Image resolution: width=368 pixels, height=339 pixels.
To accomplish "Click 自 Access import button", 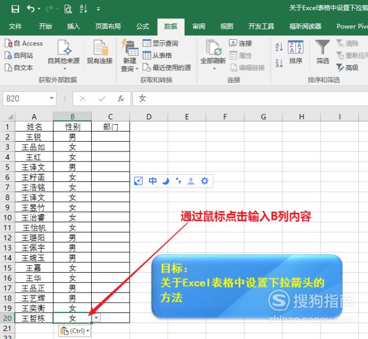I will pos(24,43).
